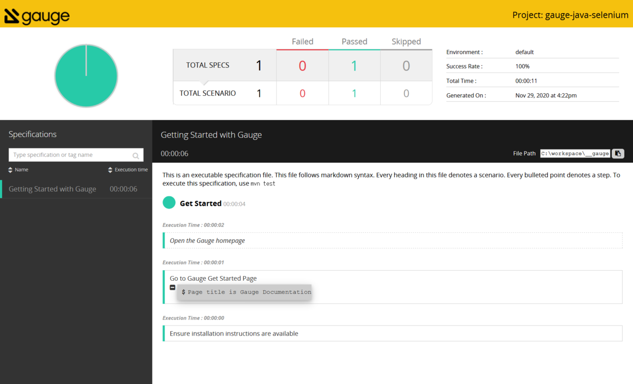Click Execution Time : 00:00:02 label
The image size is (633, 384).
tap(193, 225)
